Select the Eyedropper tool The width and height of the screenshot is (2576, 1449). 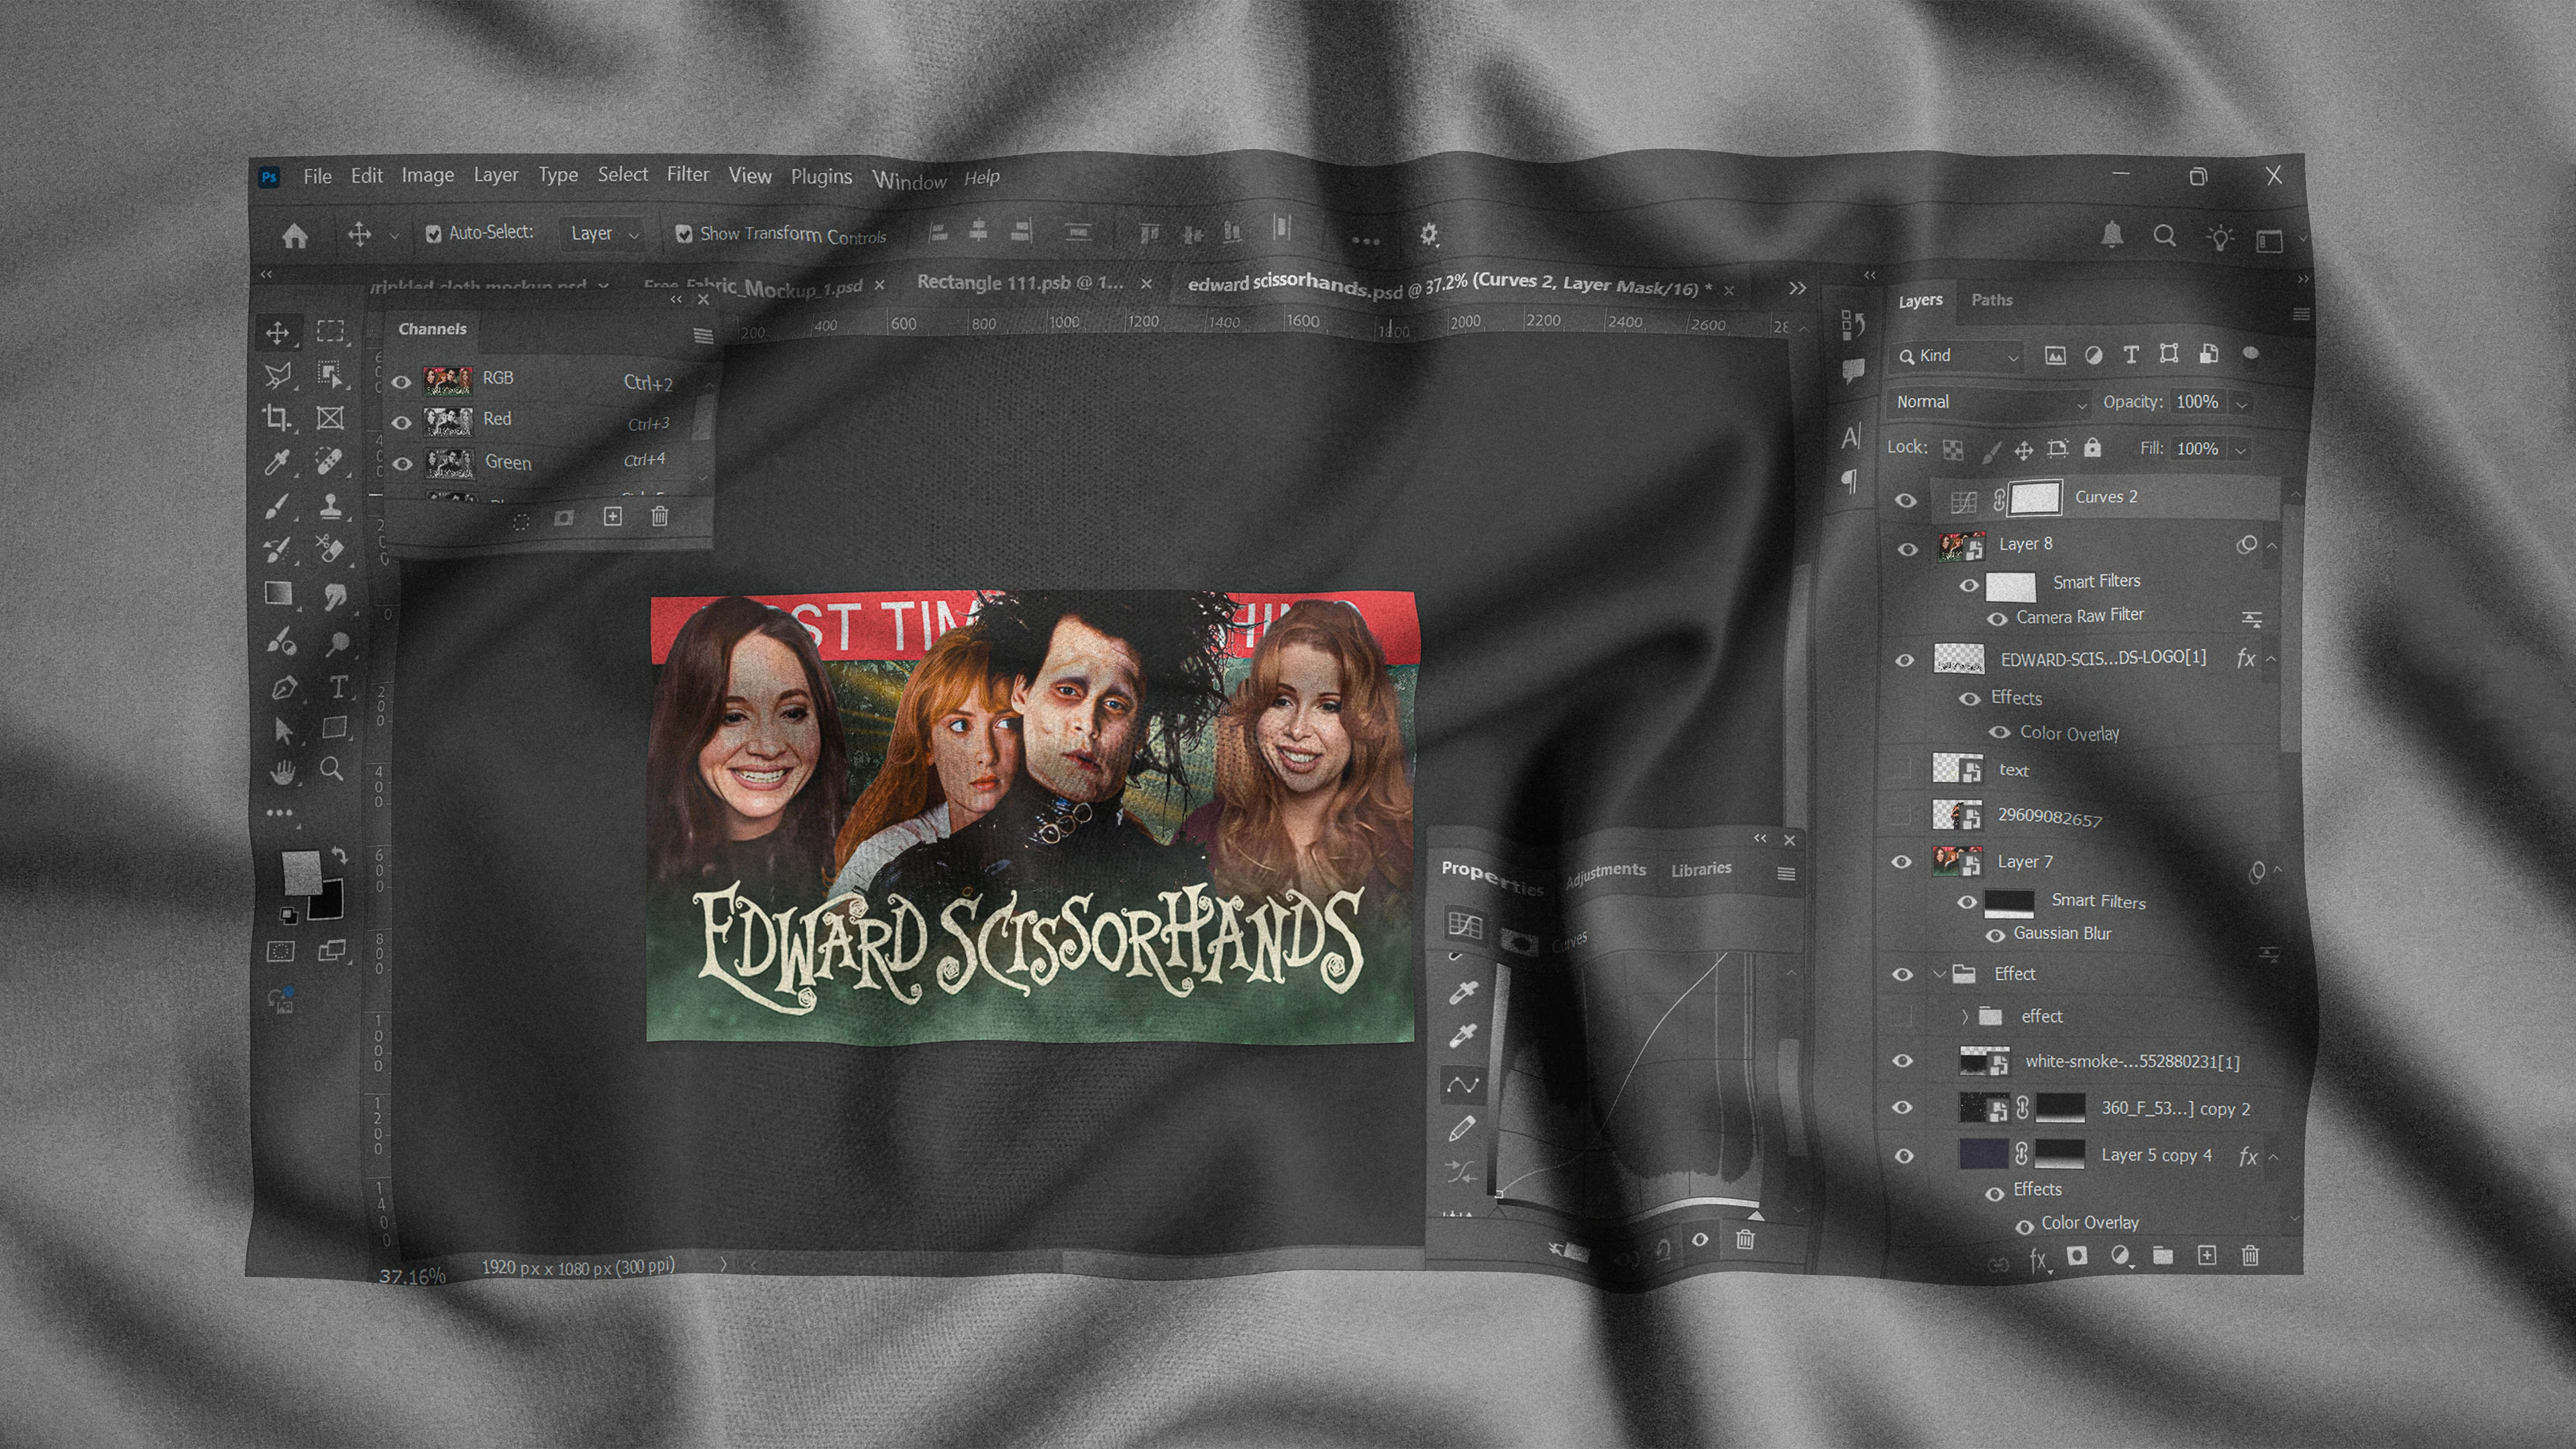(277, 461)
